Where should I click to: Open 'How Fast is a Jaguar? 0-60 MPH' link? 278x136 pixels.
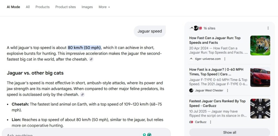tap(216, 72)
